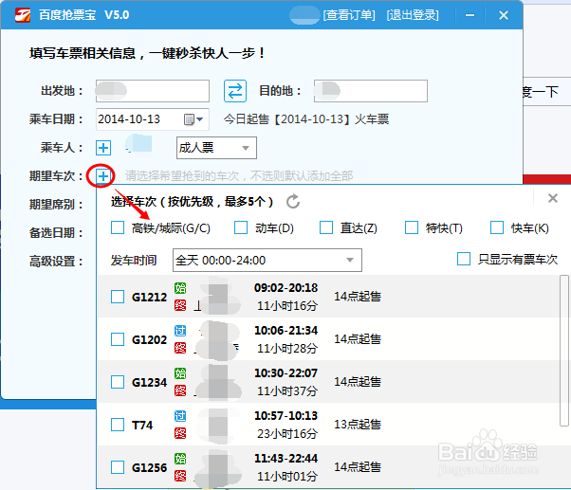
Task: Click the 目的地 input field
Action: coord(371,91)
